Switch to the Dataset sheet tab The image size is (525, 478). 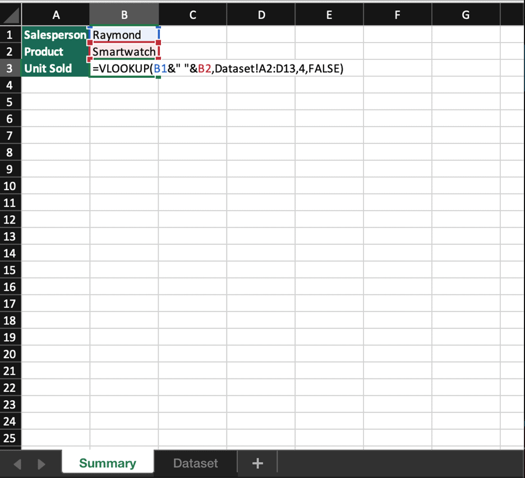point(196,463)
